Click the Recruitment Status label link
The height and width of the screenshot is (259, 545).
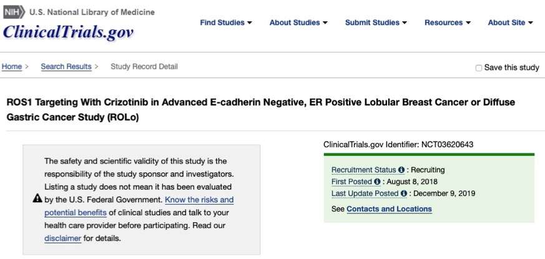tap(363, 170)
